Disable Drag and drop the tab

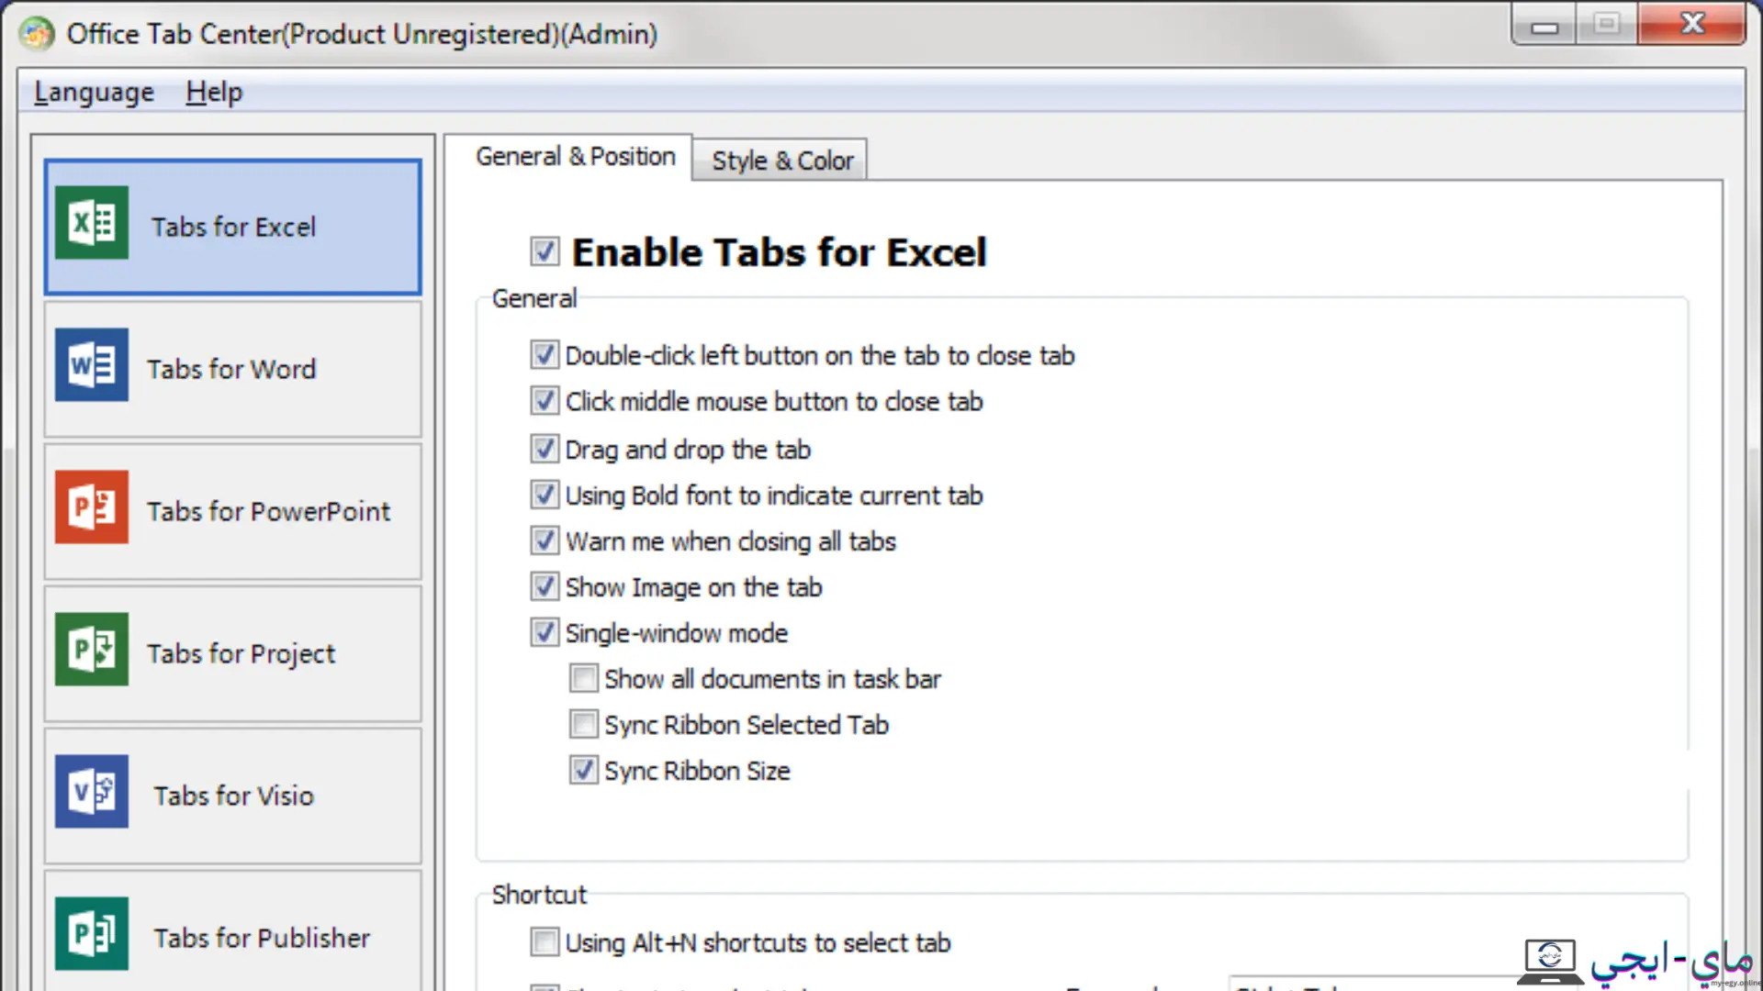[x=545, y=449]
